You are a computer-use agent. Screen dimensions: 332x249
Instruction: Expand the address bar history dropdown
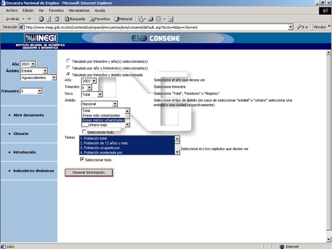coord(291,27)
